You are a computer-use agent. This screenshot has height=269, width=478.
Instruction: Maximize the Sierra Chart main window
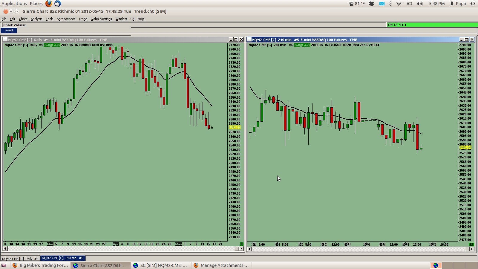pyautogui.click(x=16, y=11)
